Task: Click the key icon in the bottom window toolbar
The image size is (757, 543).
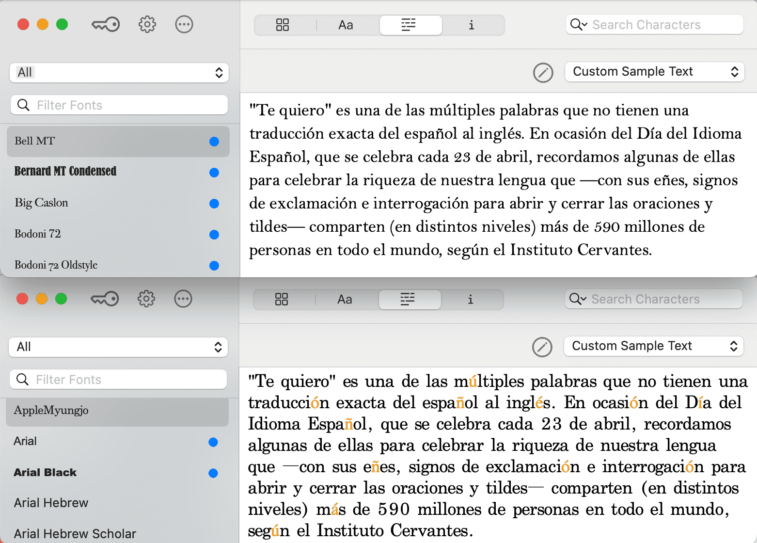Action: [x=105, y=299]
